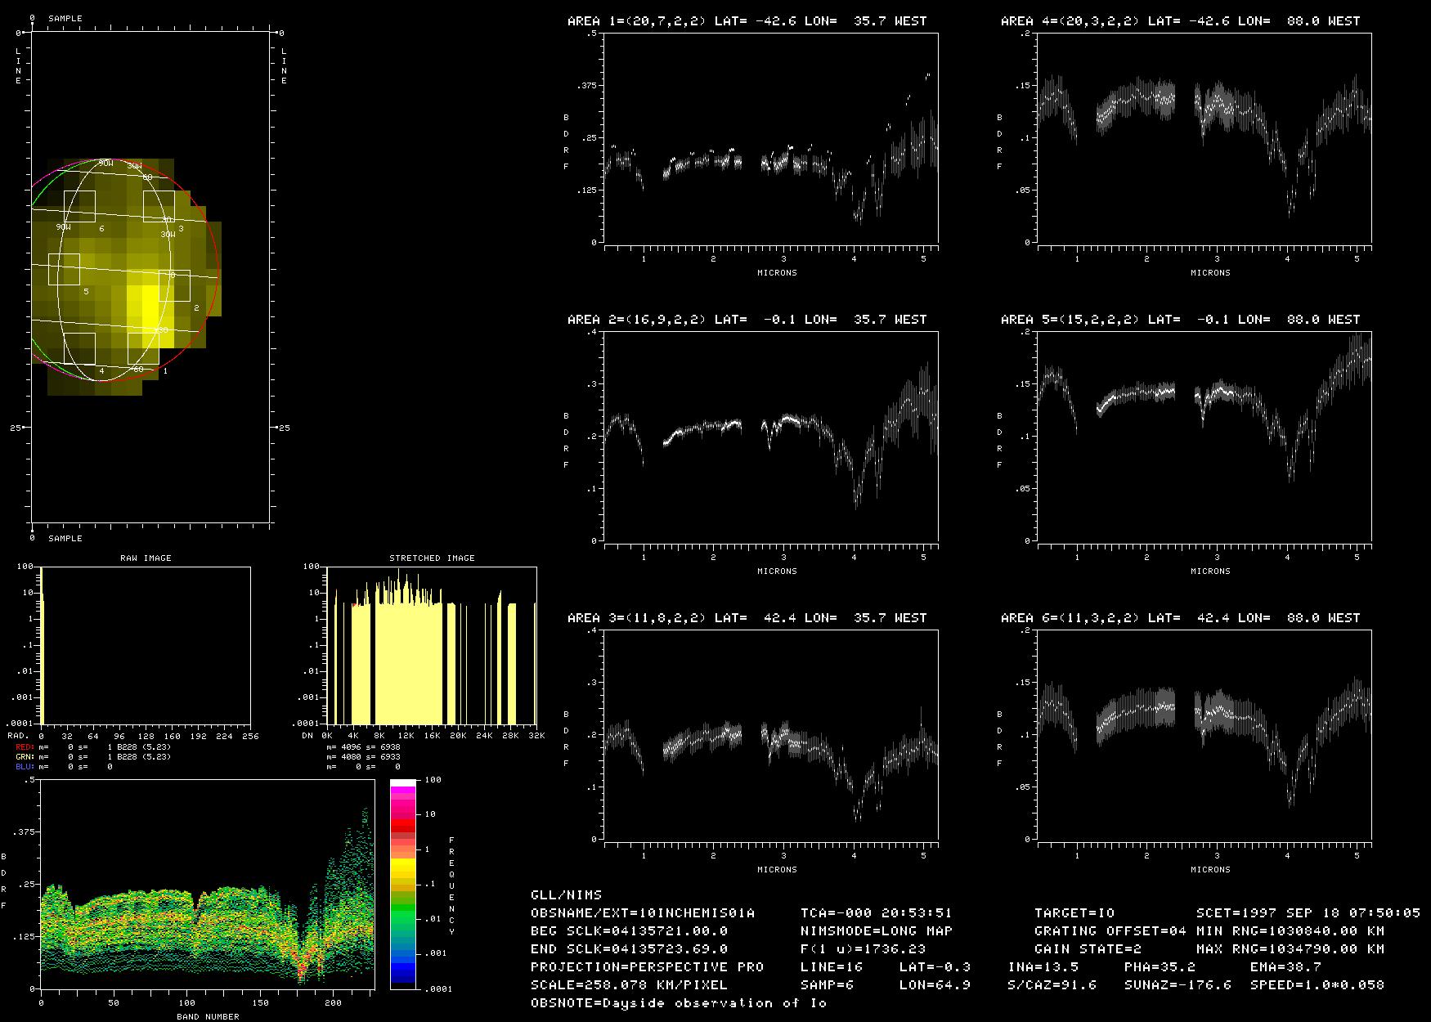Click the AREA 3 title with LAT 42.4
This screenshot has height=1022, width=1431.
click(747, 618)
